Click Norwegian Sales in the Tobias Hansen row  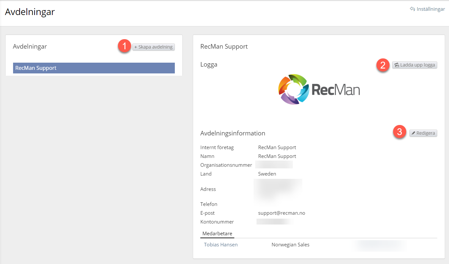291,244
